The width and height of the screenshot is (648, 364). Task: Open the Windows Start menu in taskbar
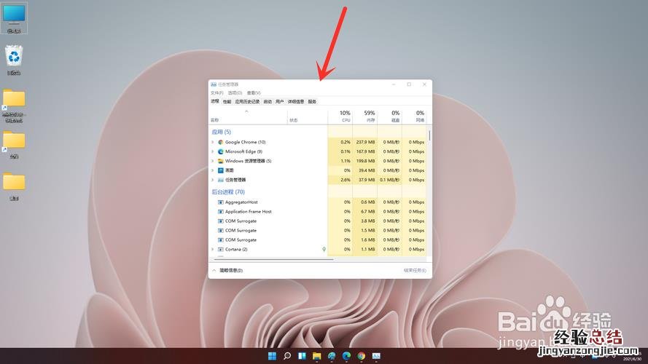click(272, 356)
